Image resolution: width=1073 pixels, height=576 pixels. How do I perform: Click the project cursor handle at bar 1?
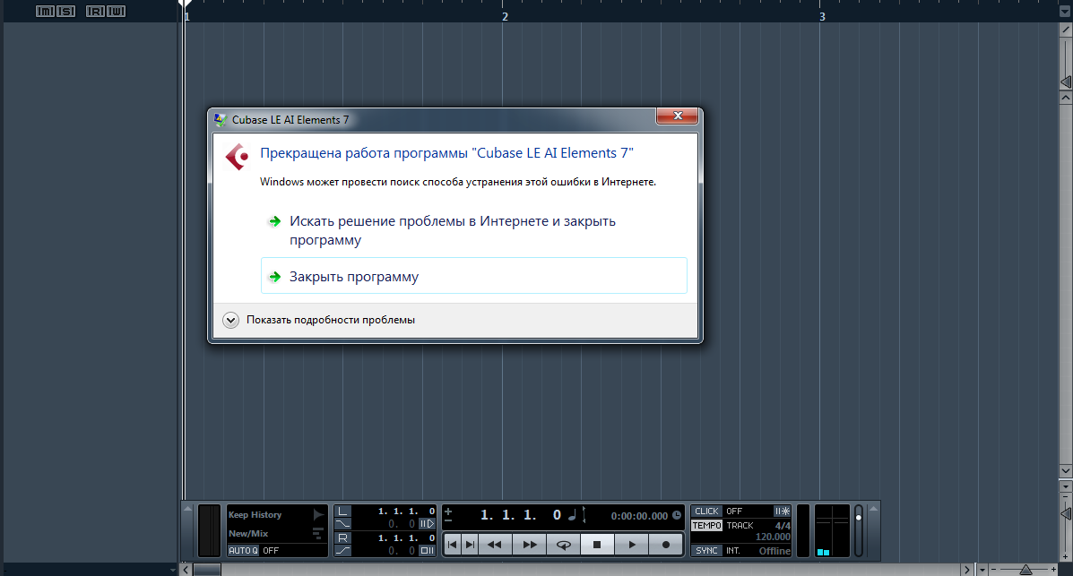point(185,4)
